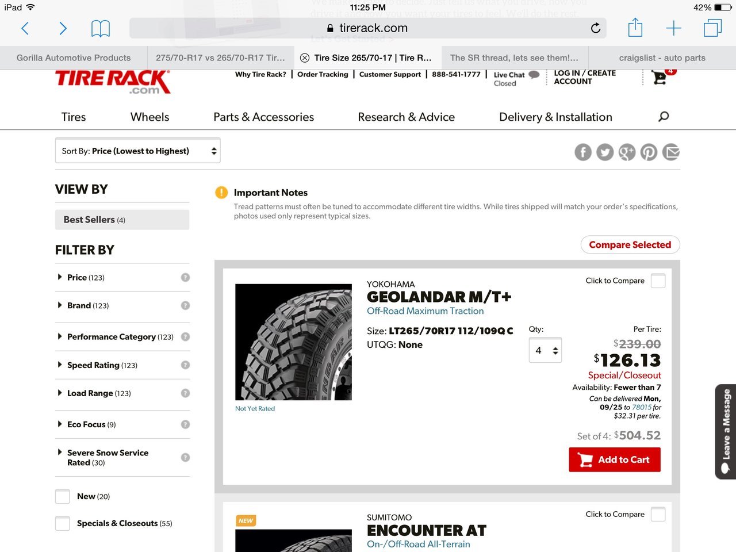736x552 pixels.
Task: Change delivery zip code 78015 link
Action: point(642,407)
